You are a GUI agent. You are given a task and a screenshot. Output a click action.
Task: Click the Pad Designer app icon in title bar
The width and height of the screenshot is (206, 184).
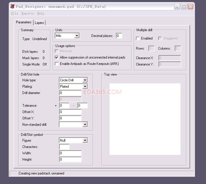click(x=12, y=6)
